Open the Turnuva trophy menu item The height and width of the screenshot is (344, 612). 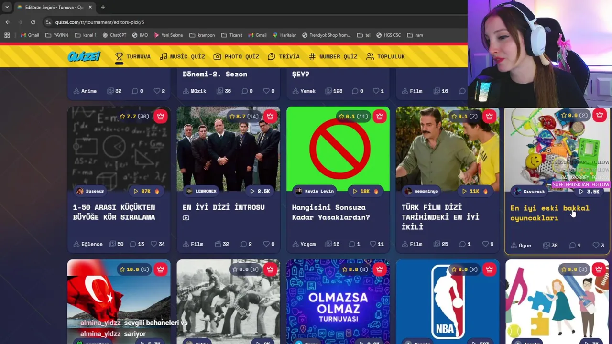pos(133,56)
